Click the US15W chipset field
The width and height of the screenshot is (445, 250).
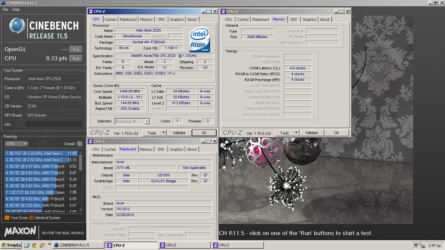(164, 175)
